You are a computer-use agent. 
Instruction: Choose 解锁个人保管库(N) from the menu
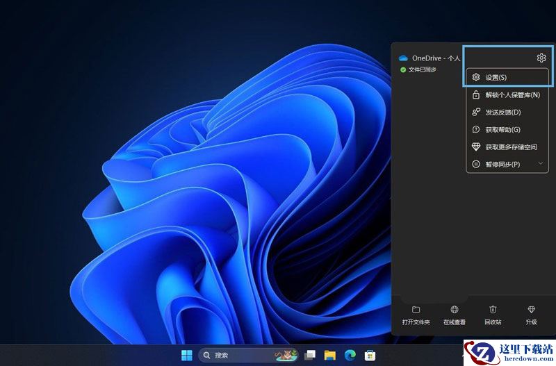click(507, 95)
